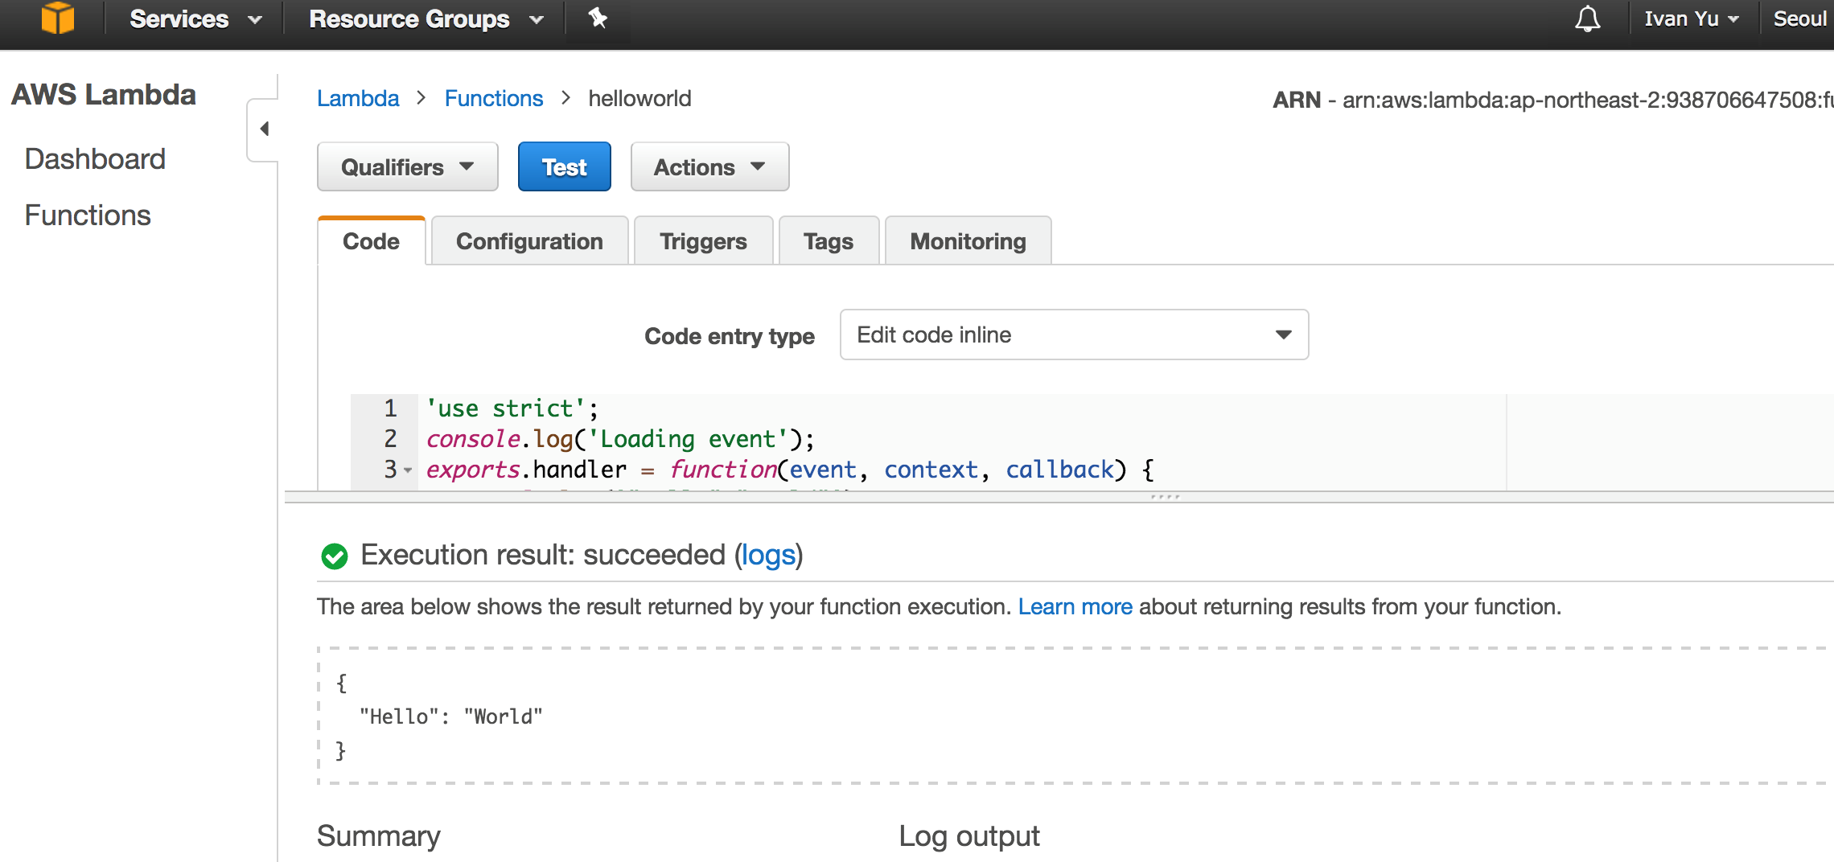Click the 'use strict' code line

(x=512, y=408)
